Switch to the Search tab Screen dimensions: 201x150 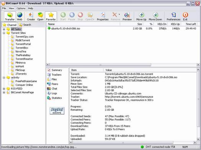tap(25, 25)
